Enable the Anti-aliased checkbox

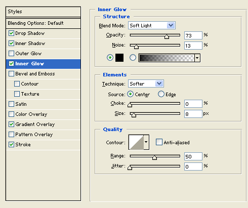coord(159,142)
